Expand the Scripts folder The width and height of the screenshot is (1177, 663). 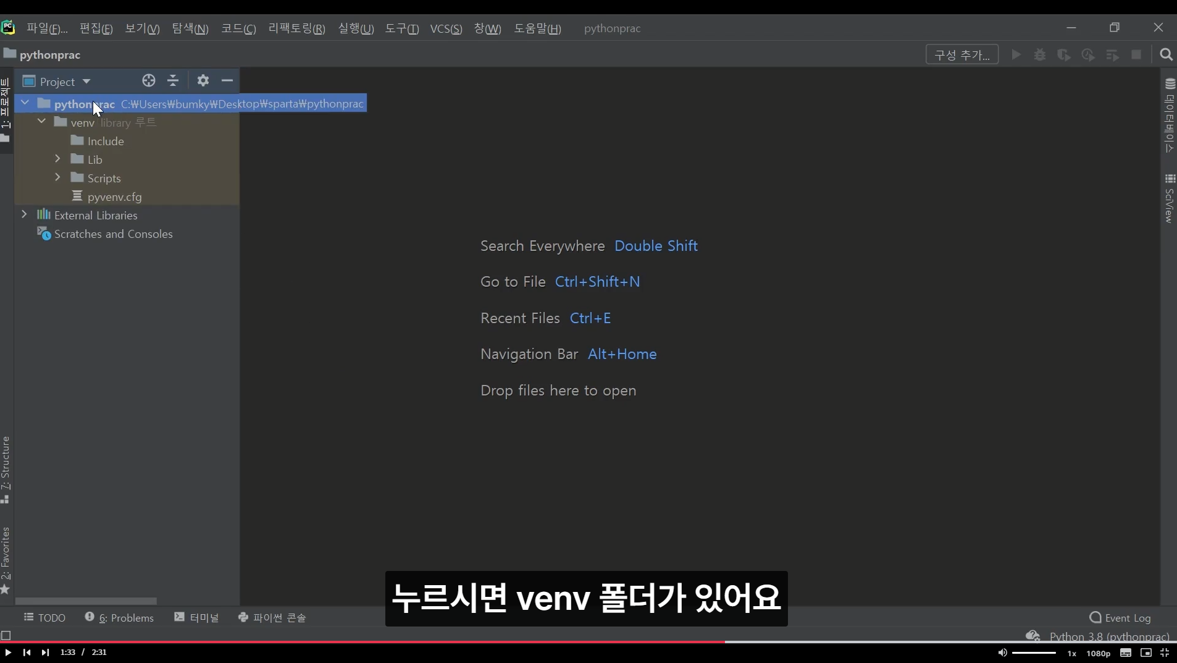(x=57, y=177)
